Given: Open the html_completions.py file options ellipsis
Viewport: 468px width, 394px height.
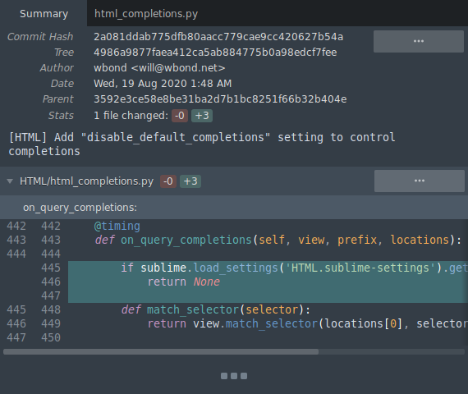Looking at the screenshot, I should [420, 181].
